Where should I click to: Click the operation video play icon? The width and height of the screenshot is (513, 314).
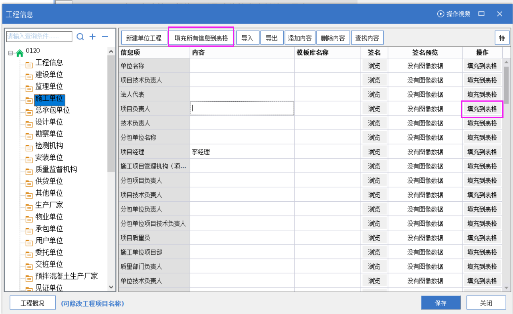(441, 14)
